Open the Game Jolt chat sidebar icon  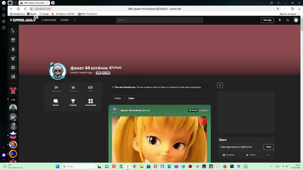click(x=13, y=31)
